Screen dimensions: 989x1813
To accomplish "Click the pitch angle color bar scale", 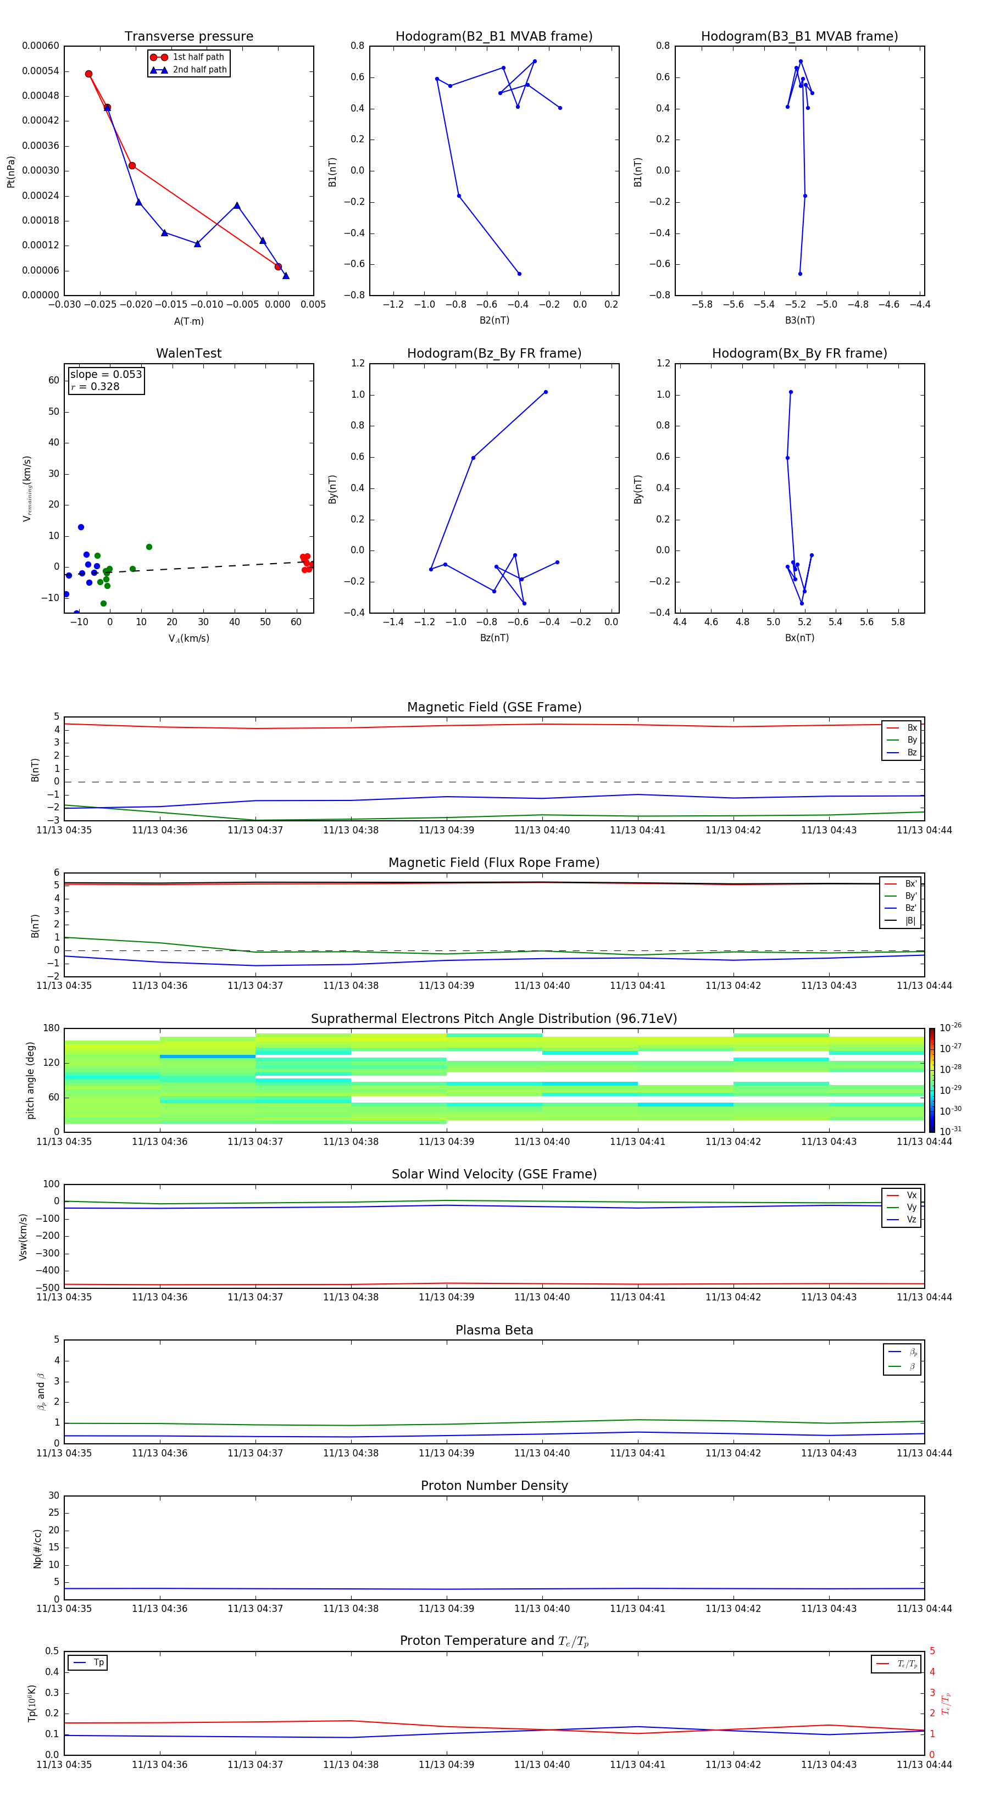I will click(932, 1080).
